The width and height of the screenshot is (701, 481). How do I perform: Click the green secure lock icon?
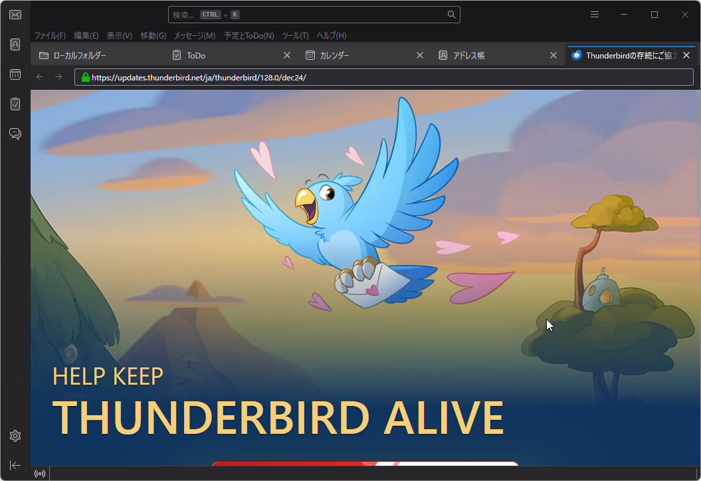pos(86,77)
